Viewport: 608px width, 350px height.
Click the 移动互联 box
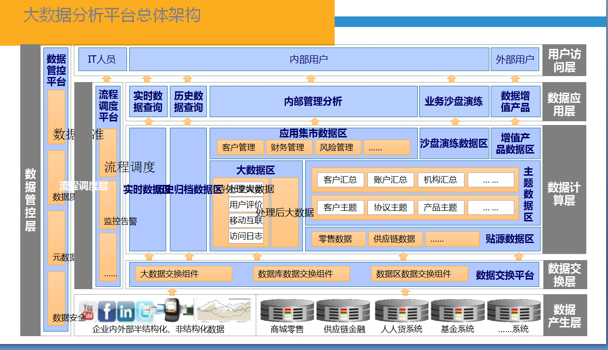(246, 220)
